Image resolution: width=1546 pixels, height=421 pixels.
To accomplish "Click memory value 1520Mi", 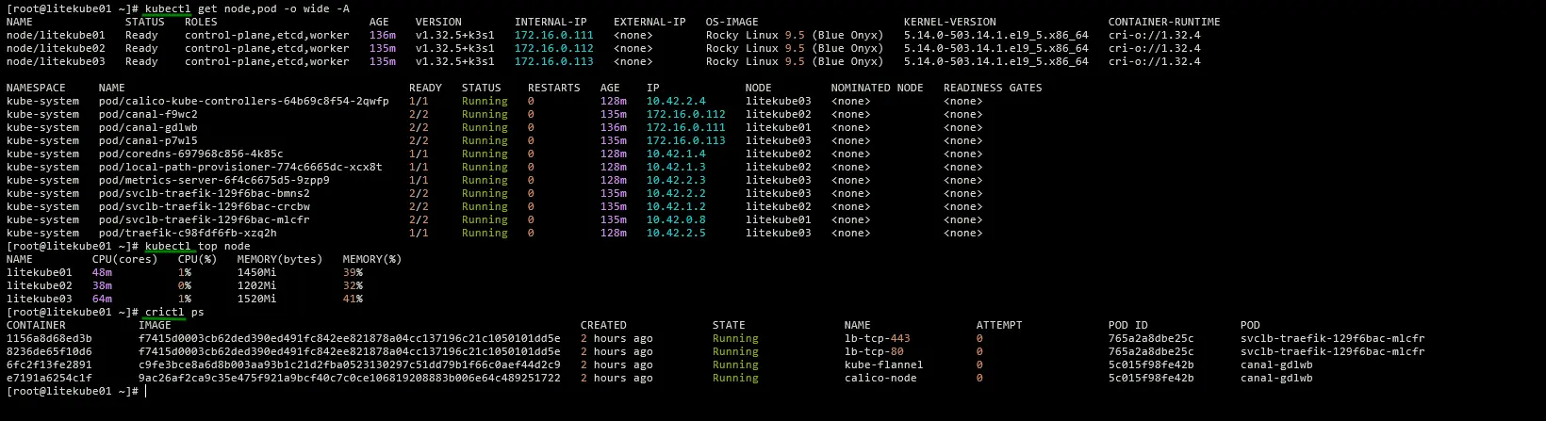I will point(257,299).
